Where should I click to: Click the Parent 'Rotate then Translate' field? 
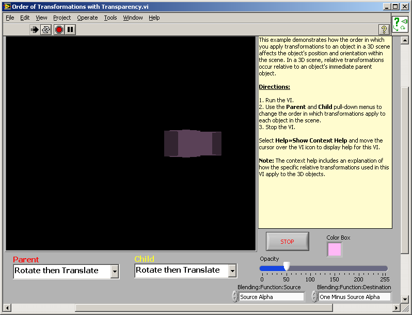tap(62, 272)
